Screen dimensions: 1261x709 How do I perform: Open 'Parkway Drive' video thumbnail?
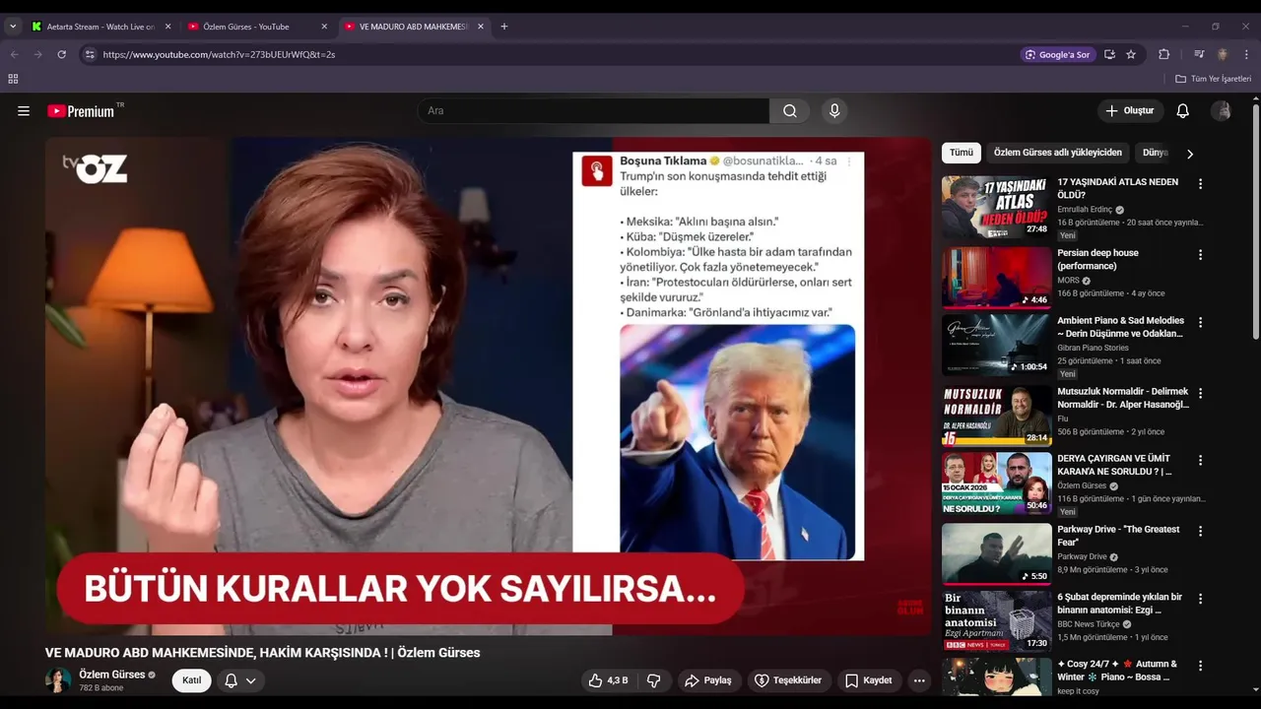pyautogui.click(x=996, y=553)
